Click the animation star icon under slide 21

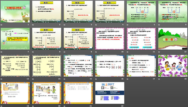(x=64, y=106)
